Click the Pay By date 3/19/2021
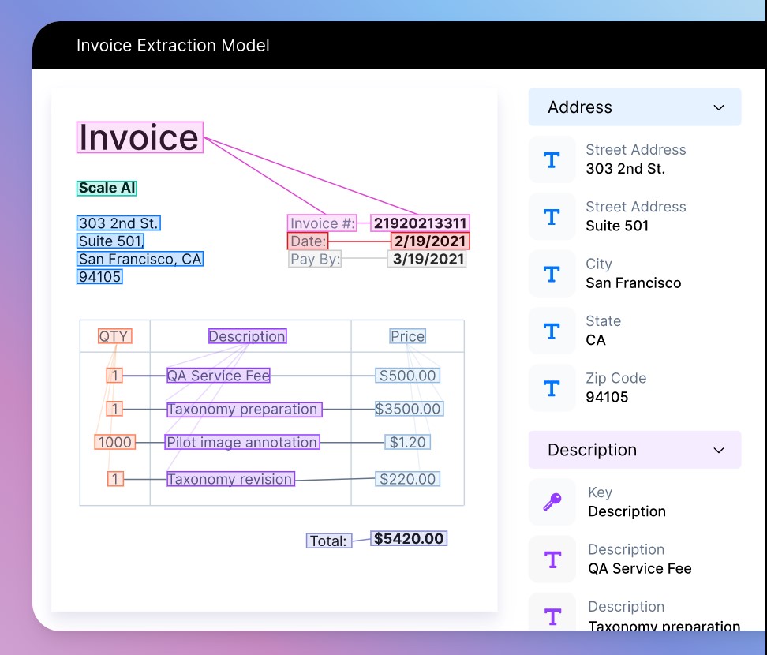767x655 pixels. click(x=427, y=259)
